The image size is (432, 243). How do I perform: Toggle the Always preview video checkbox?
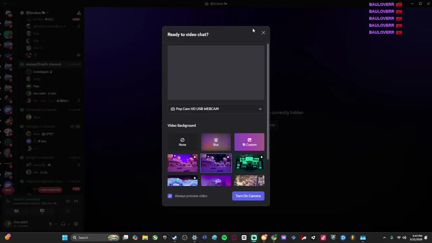pos(170,196)
